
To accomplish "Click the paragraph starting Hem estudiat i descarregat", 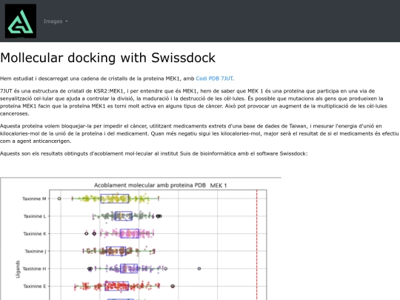I will (x=117, y=79).
